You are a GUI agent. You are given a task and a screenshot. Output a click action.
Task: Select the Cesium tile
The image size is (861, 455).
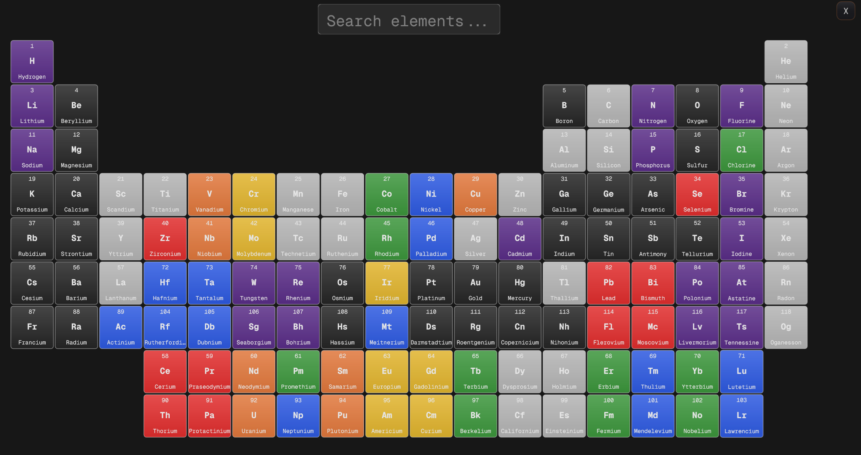click(x=32, y=283)
